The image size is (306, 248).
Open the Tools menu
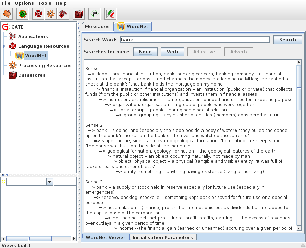click(45, 3)
